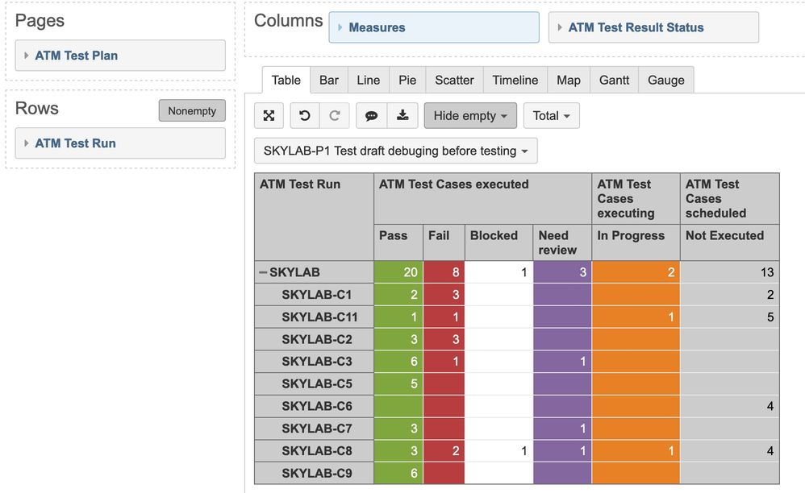Open the comment bubble icon
The height and width of the screenshot is (493, 805).
(371, 116)
